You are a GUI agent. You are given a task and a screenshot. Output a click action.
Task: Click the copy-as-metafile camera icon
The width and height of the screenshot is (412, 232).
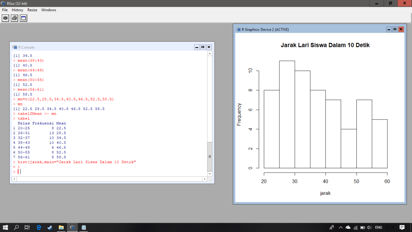(5, 18)
